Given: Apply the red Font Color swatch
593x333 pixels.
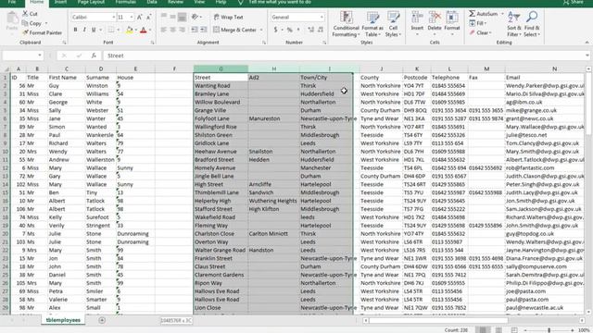Looking at the screenshot, I should (144, 31).
